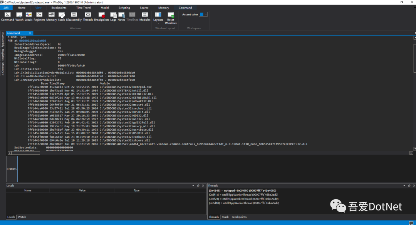Viewport: 416px width, 225px height.
Task: Click the ntdll.dll module row
Action: pyautogui.click(x=88, y=91)
